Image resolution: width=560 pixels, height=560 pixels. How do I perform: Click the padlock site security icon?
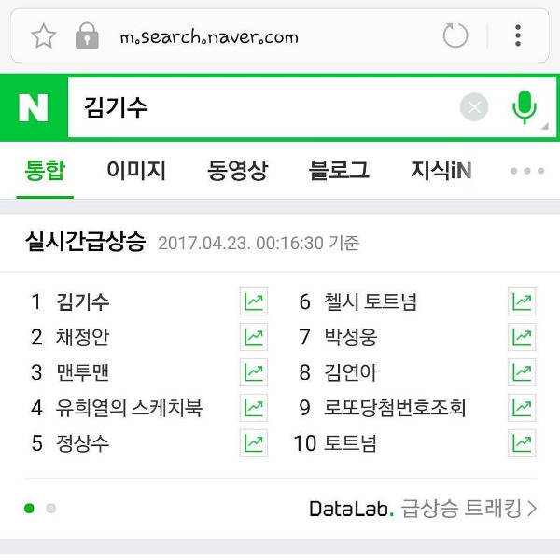coord(87,36)
